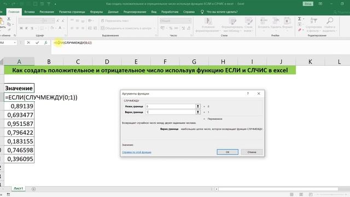
Task: Select cell containing 0,693477
Action: click(19, 115)
